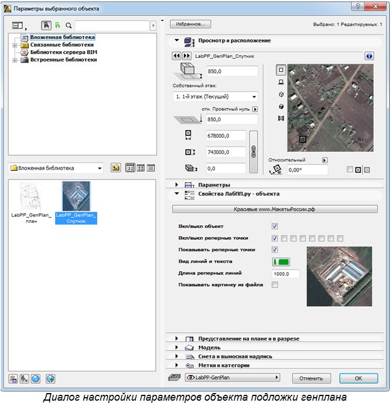Select 'LabPP_GenPlan_план' thumbnail
This screenshot has height=403, width=391.
pos(31,203)
